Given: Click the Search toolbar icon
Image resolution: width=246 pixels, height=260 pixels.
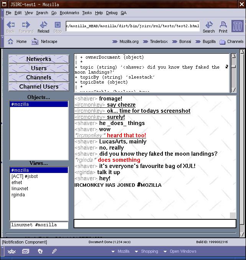Looking at the screenshot, I should (208, 26).
